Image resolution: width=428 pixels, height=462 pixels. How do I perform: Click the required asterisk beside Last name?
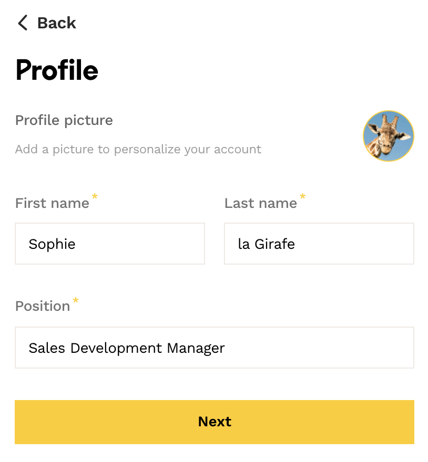[302, 197]
